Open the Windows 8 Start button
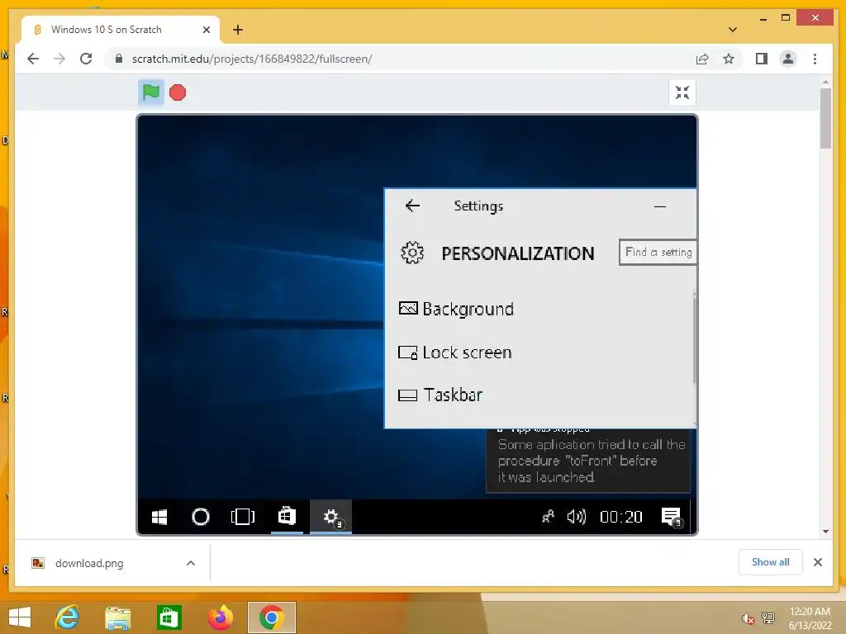Screen dimensions: 846x634 coord(20,617)
